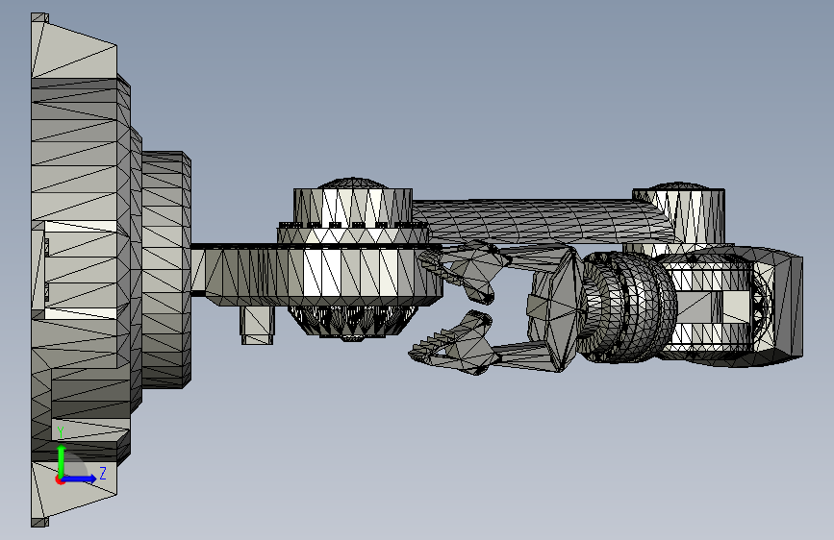Select the small cylindrical peg under the forearm
The height and width of the screenshot is (540, 834).
point(258,325)
